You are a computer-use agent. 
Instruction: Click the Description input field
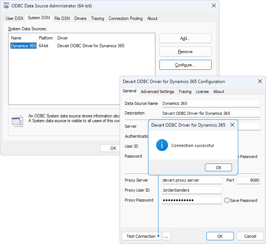click(x=211, y=113)
